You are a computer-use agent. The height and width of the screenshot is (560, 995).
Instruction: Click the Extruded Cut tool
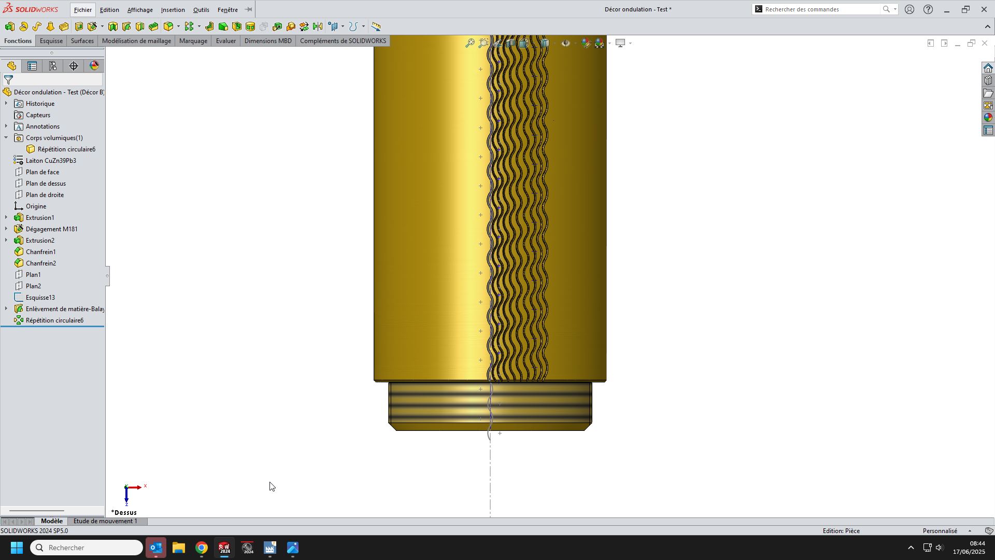pyautogui.click(x=79, y=26)
